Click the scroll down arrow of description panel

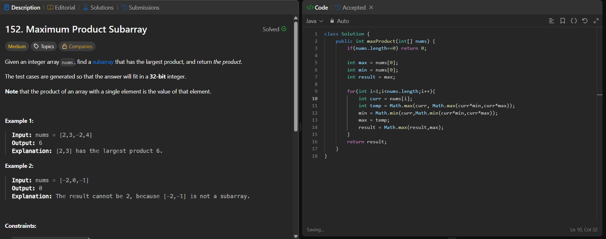tap(295, 235)
